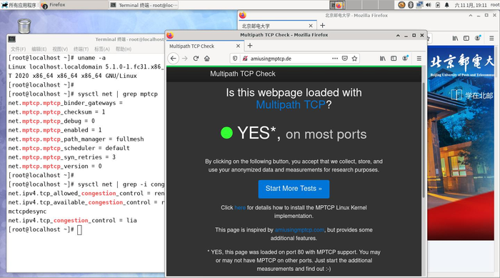500x278 pixels.
Task: Open terminal 帮助(H) menu
Action: [124, 49]
